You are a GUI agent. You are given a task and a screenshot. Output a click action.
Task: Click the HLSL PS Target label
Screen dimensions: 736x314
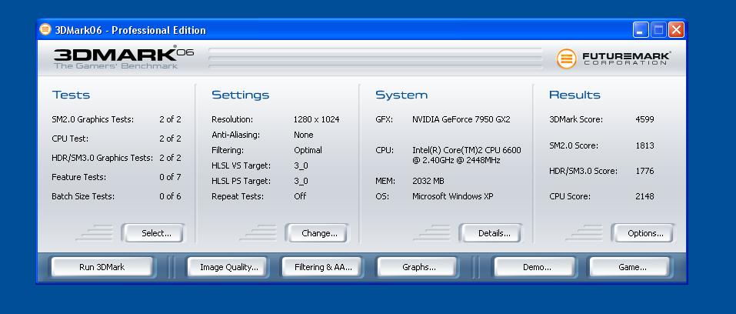pyautogui.click(x=241, y=181)
